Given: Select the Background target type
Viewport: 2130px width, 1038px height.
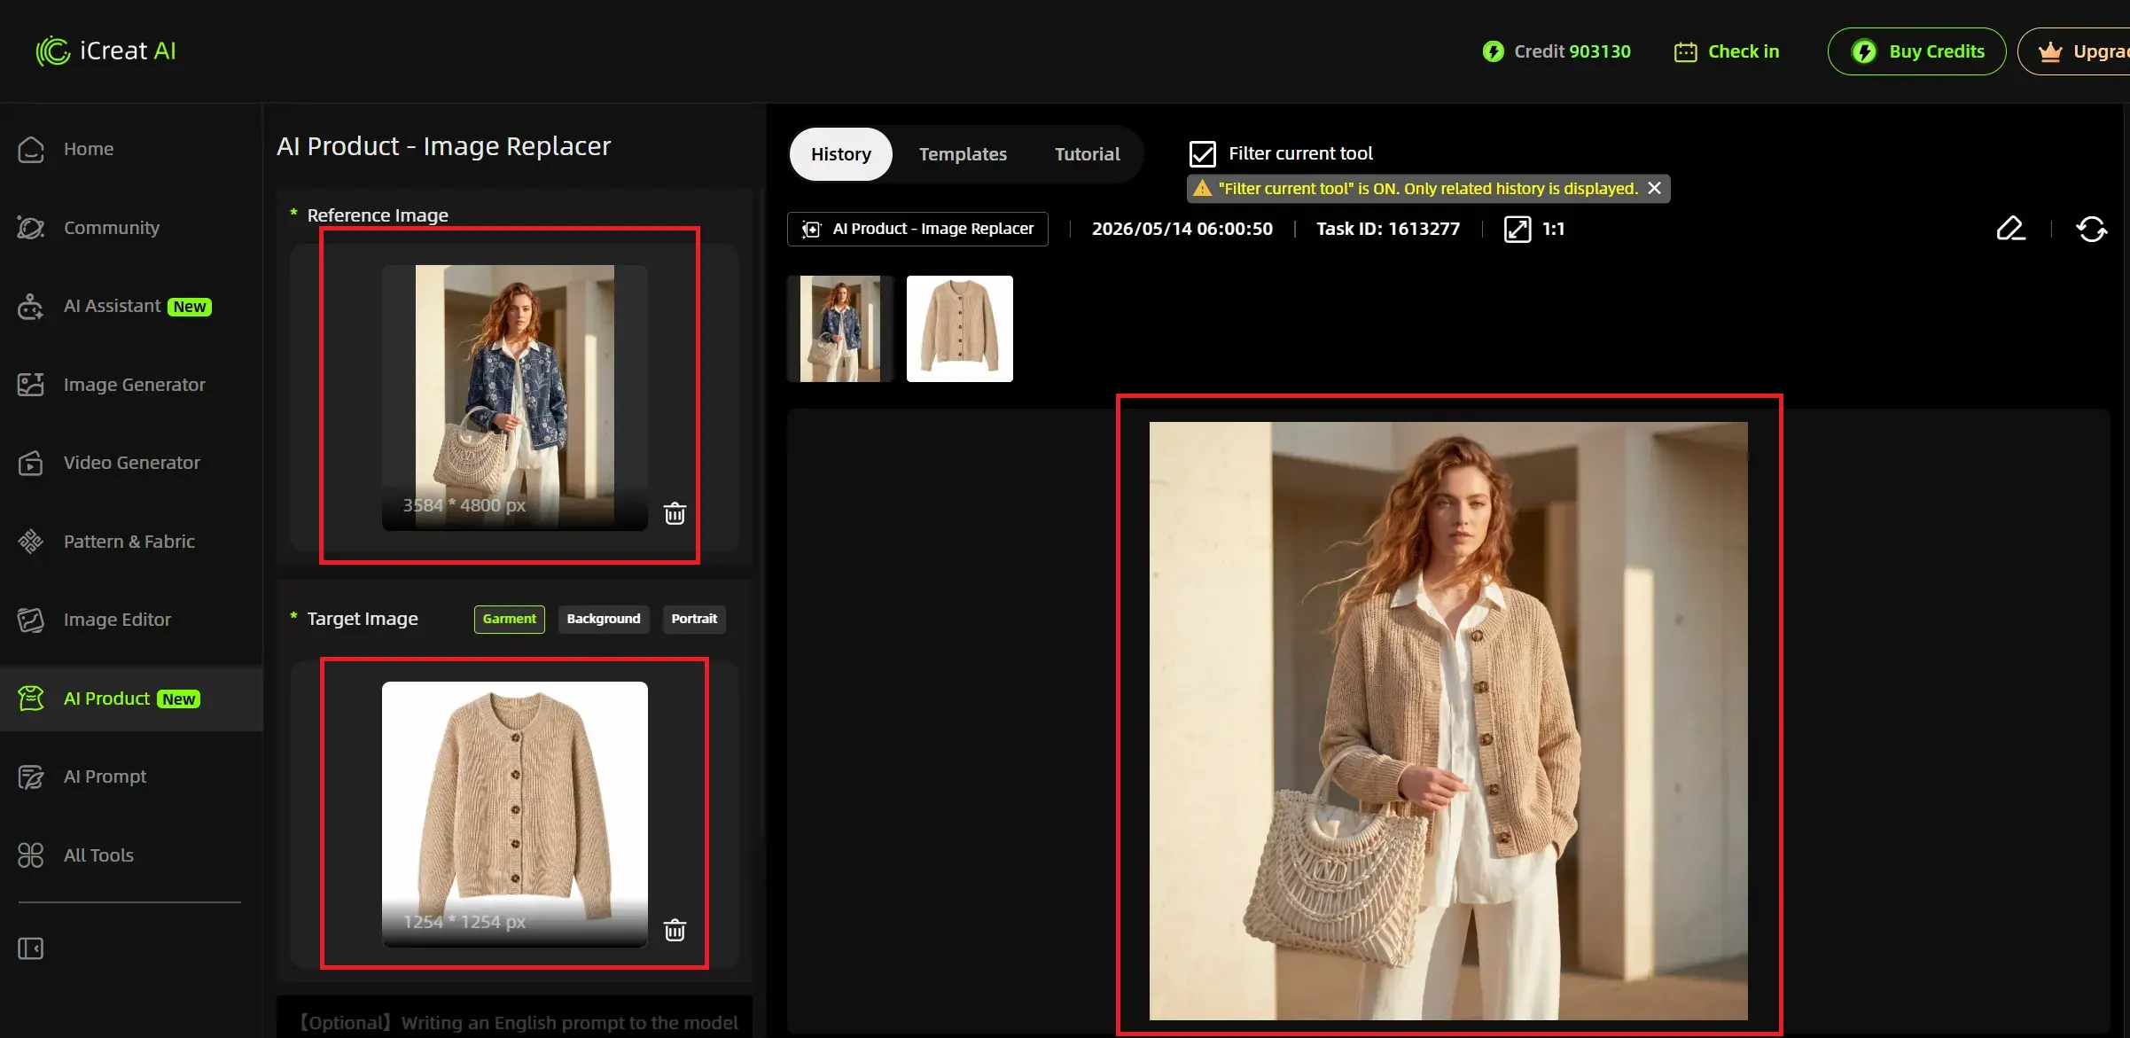Looking at the screenshot, I should pyautogui.click(x=604, y=619).
